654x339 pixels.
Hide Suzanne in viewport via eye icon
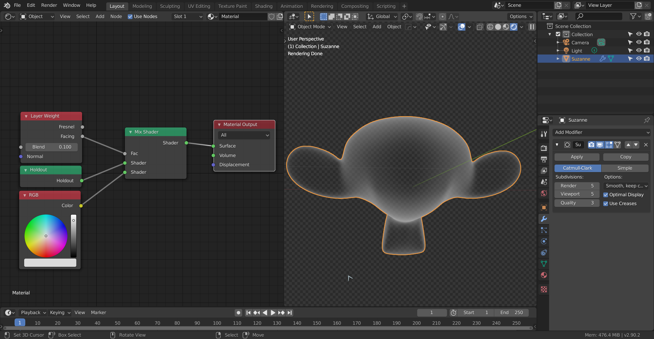639,59
